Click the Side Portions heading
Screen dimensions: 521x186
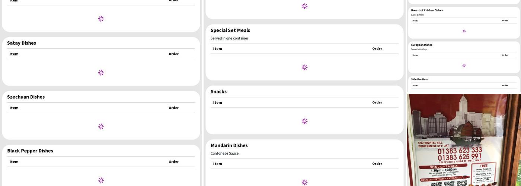[x=420, y=79]
